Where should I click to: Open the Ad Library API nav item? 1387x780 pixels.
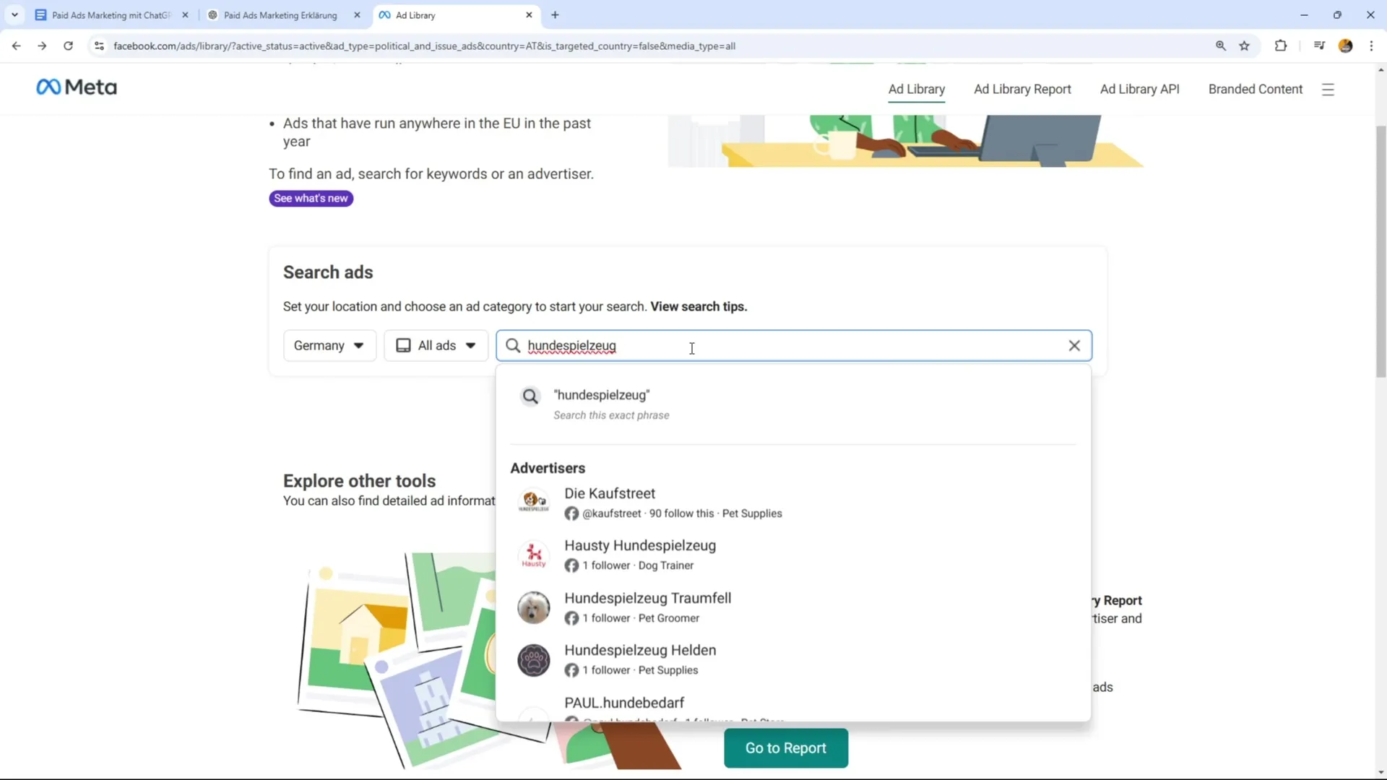click(x=1139, y=90)
